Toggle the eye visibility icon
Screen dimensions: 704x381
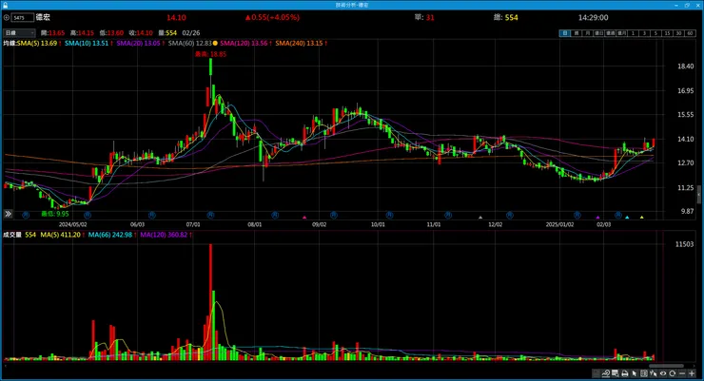[663, 373]
